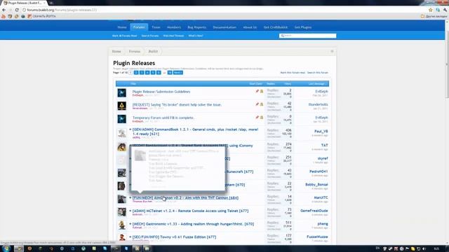This screenshot has height=252, width=449.
Task: Click the browser back arrow
Action: pos(4,10)
